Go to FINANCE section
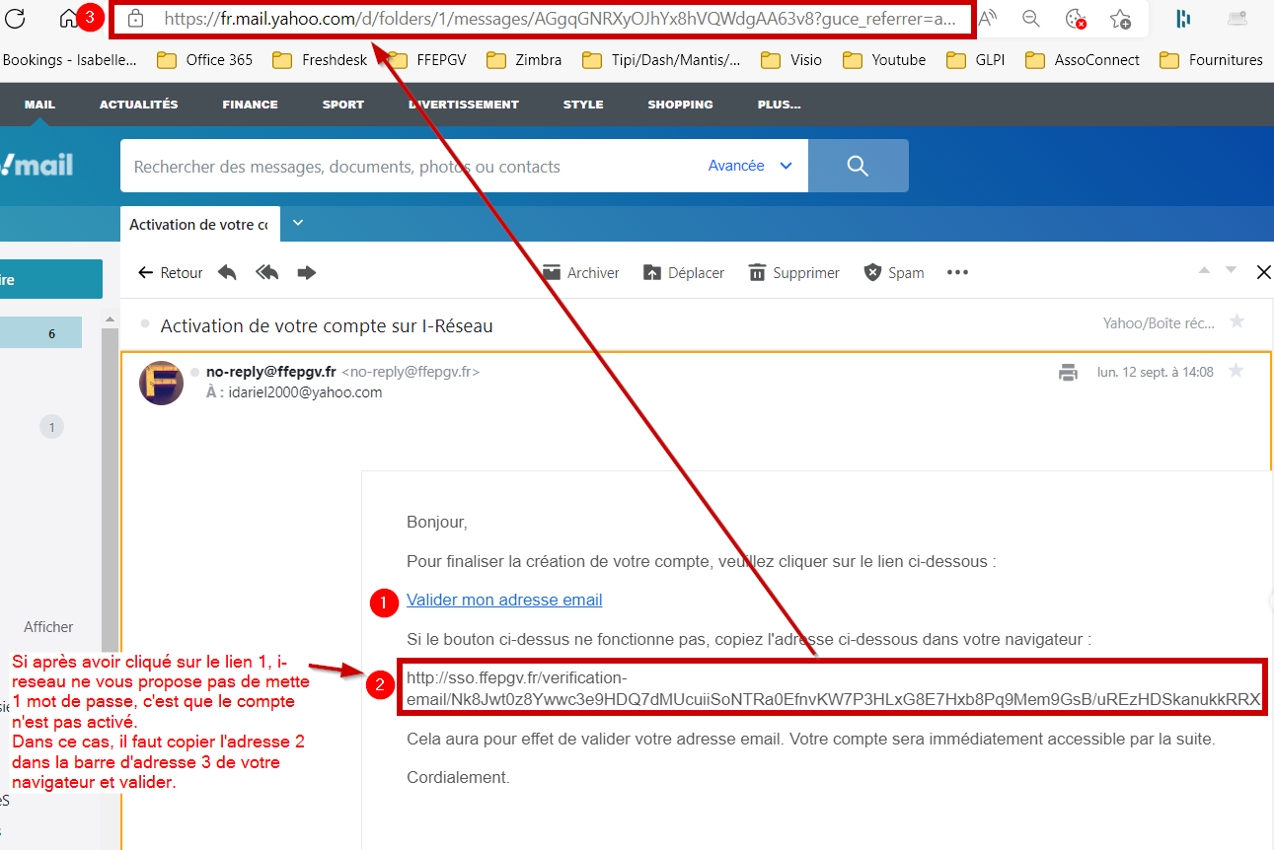 tap(250, 105)
